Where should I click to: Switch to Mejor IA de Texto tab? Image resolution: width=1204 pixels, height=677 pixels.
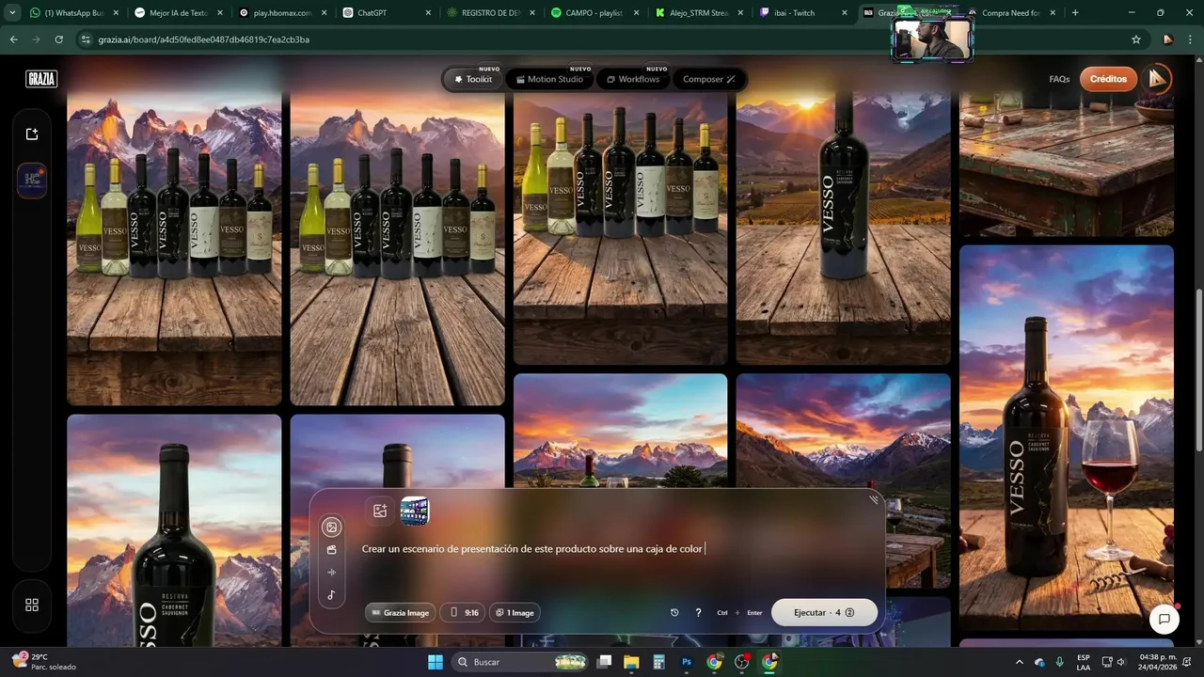pyautogui.click(x=178, y=13)
